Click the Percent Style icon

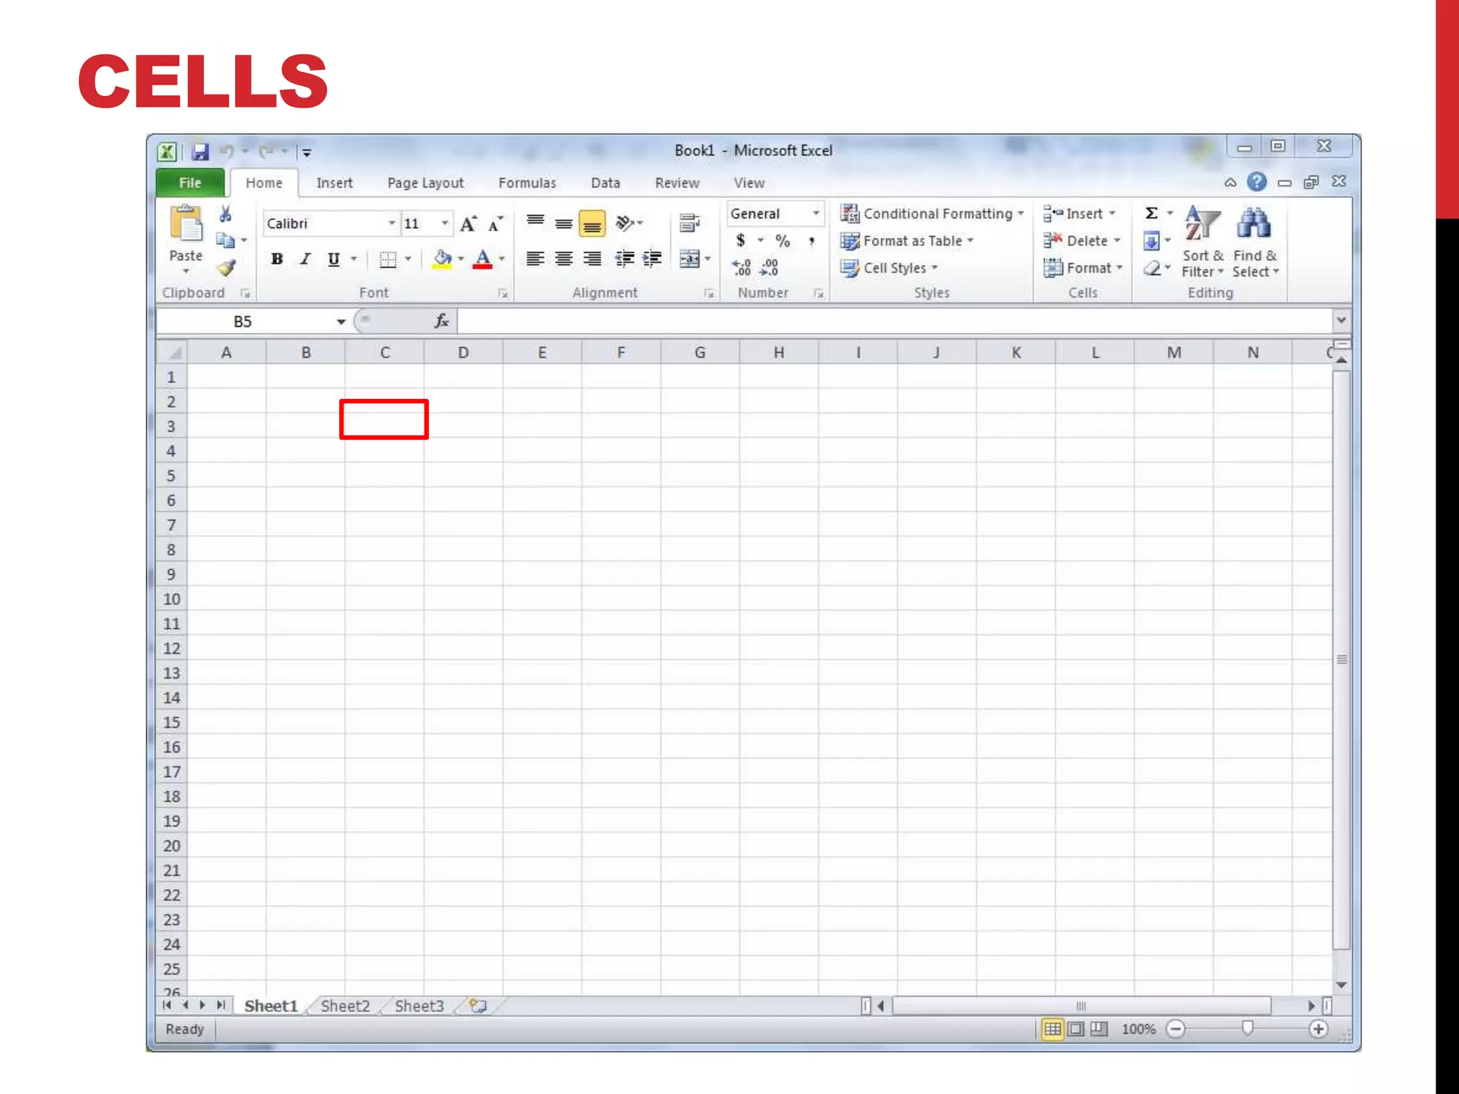[x=782, y=241]
